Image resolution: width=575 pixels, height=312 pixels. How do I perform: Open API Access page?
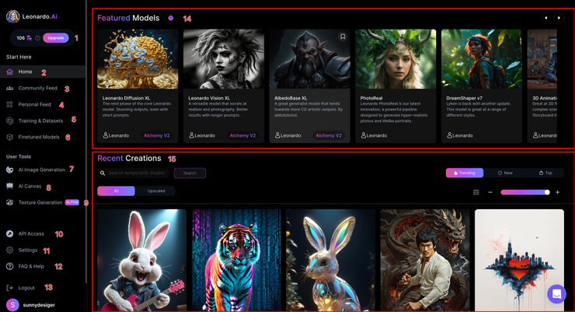point(31,233)
